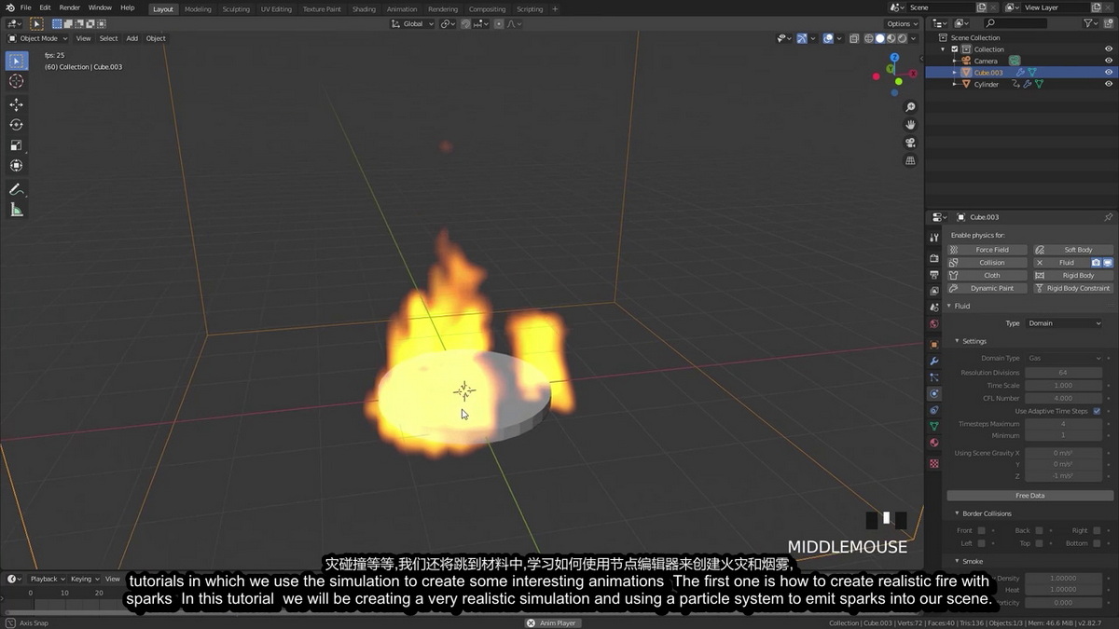
Task: Click the CFL Number value field
Action: [x=1063, y=398]
